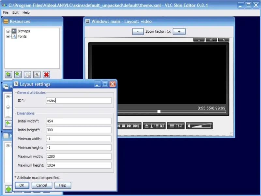Click the edit resource wrench icon

(37, 74)
